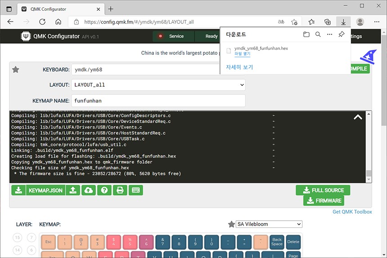Image resolution: width=387 pixels, height=258 pixels.
Task: Toggle the downloads toolbar button
Action: pos(343,22)
